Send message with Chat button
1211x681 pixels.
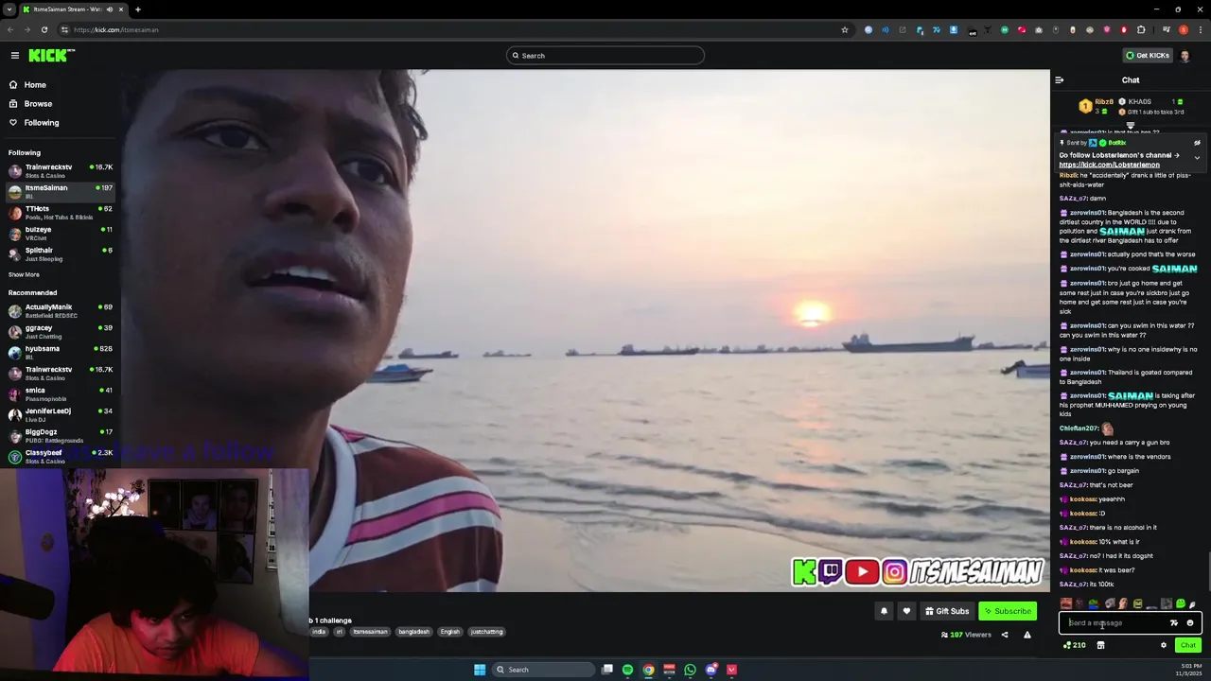[1188, 645]
